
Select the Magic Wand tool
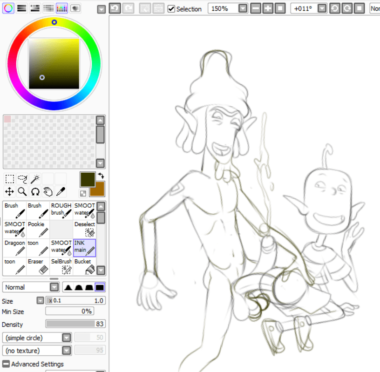(35, 179)
